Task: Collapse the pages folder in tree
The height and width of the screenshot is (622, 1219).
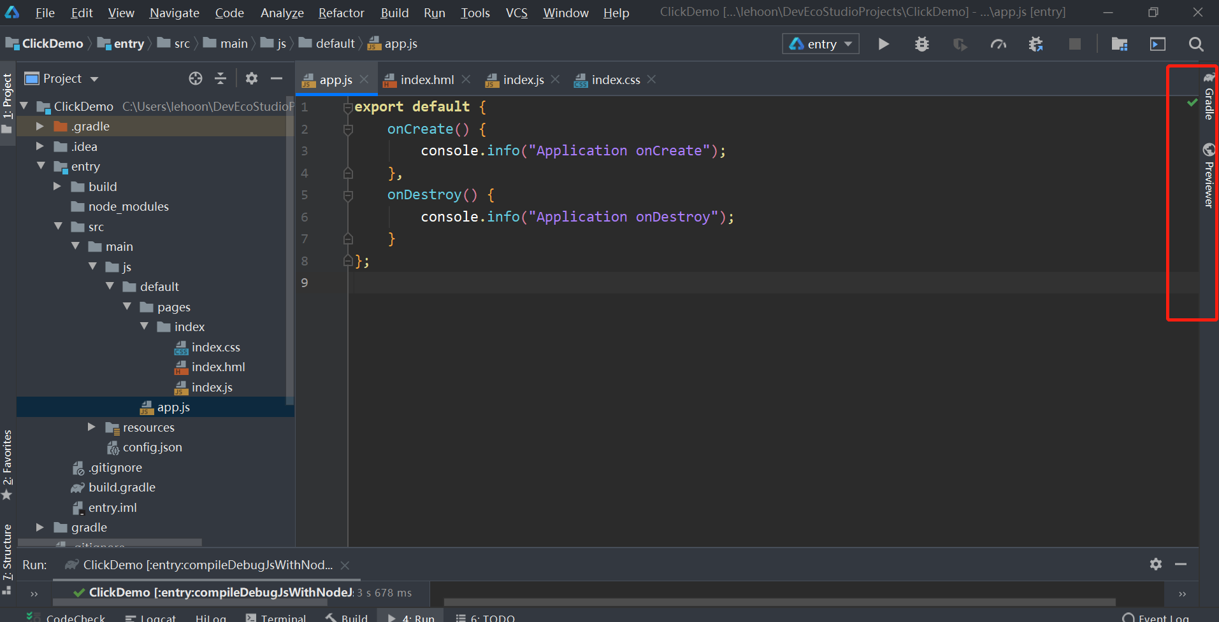Action: tap(127, 307)
